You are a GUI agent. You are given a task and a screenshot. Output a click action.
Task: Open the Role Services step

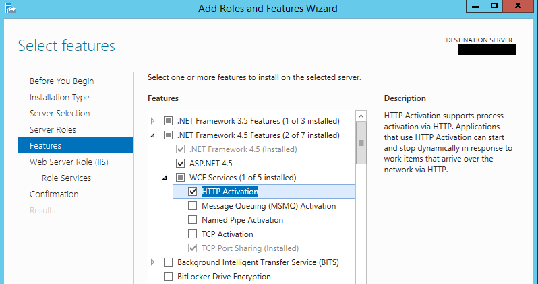[x=66, y=178]
